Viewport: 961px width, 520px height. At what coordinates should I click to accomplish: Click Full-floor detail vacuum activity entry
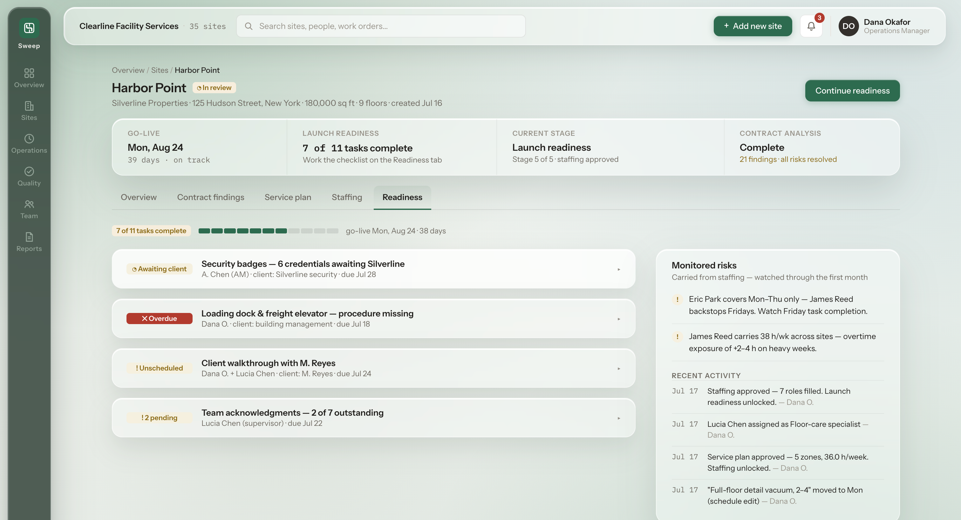coord(777,496)
